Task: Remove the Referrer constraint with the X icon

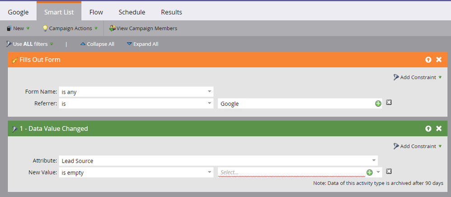Action: (x=389, y=103)
